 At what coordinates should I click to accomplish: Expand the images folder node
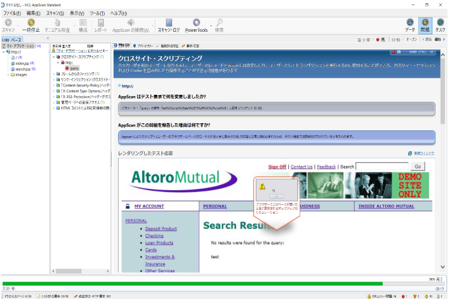click(8, 75)
